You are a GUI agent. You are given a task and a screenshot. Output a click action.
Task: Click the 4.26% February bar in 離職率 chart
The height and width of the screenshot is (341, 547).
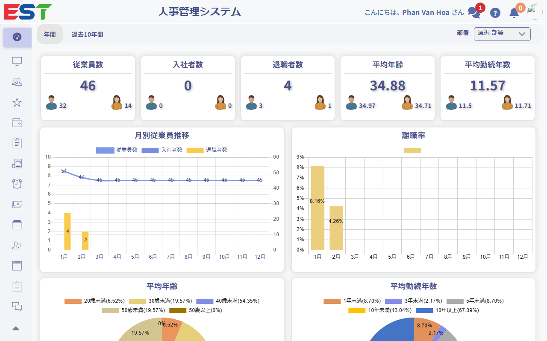pos(336,228)
